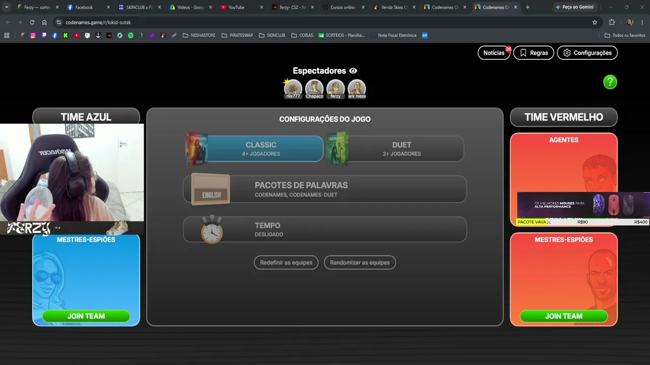Open the Chrome three-dot menu
The height and width of the screenshot is (365, 650).
[x=642, y=22]
